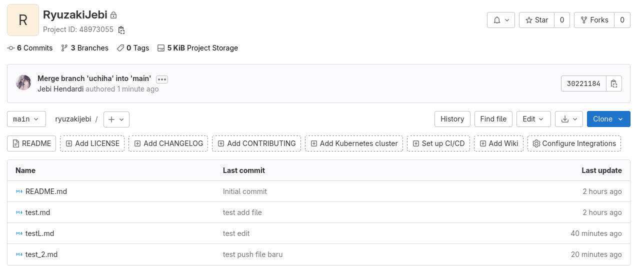Open the 0 Tags link
Viewport: 635px width, 266px height.
tap(133, 48)
